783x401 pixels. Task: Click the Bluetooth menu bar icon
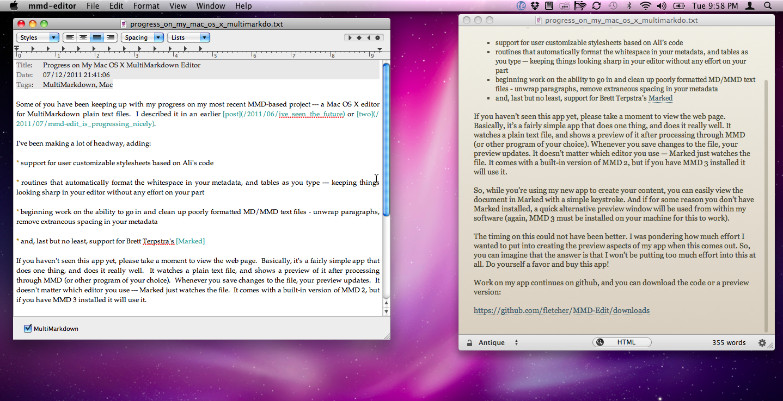click(x=629, y=6)
